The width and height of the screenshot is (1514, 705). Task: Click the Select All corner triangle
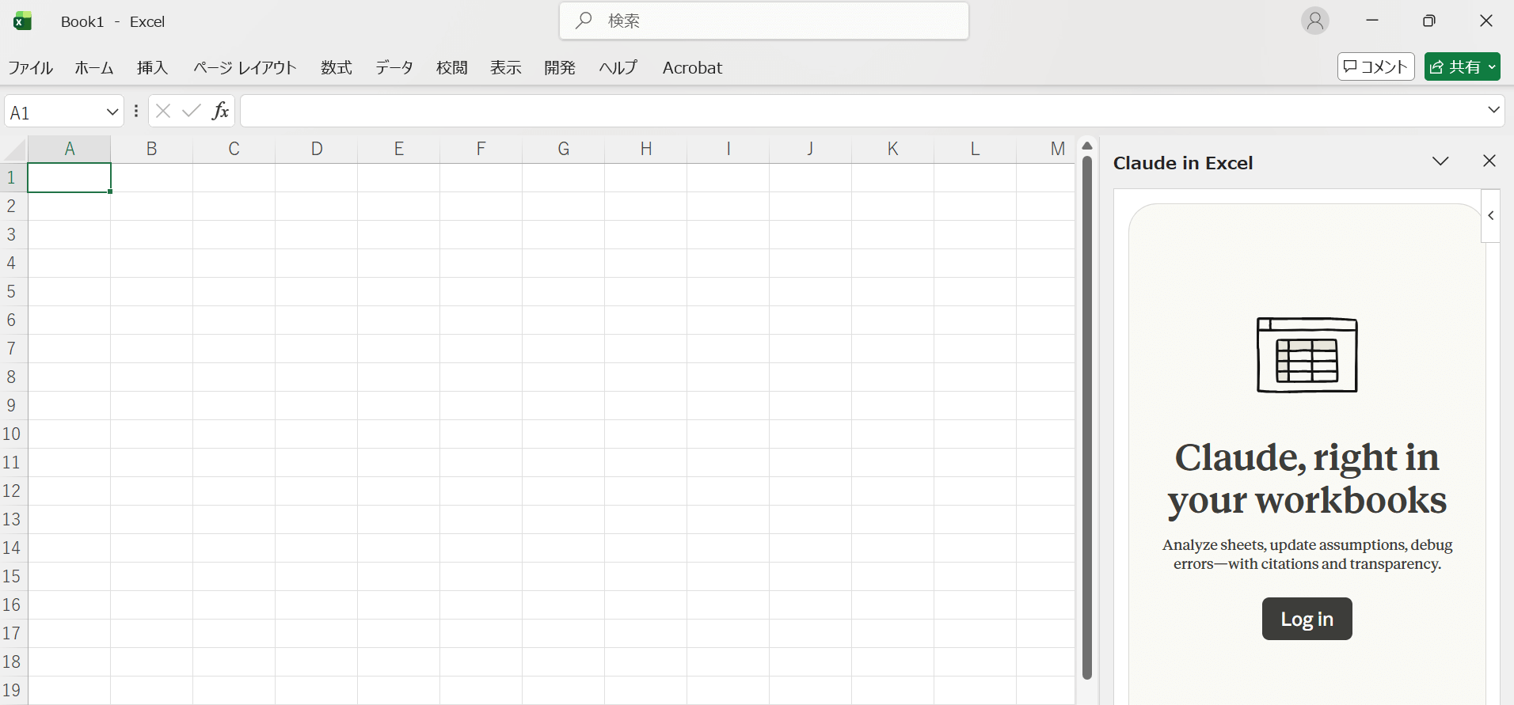click(15, 150)
